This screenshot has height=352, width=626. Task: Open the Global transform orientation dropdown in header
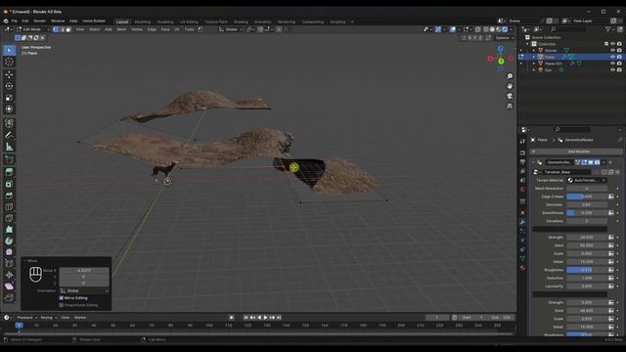click(231, 29)
